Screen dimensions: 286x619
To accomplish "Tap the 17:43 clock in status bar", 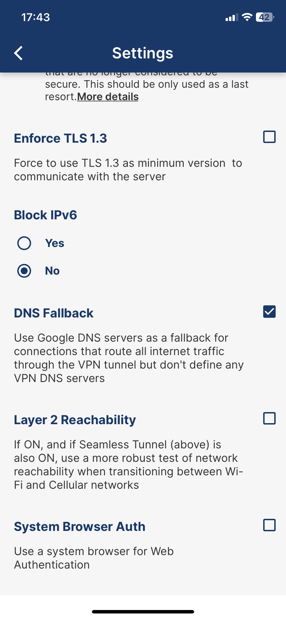I will coord(36,17).
